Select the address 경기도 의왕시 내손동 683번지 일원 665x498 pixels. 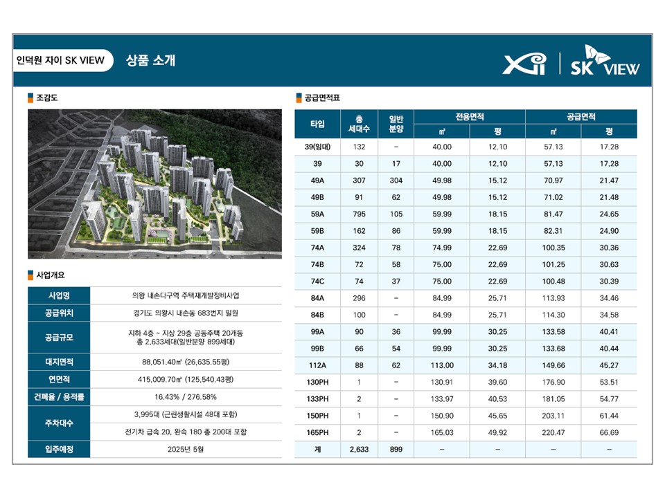[x=186, y=313]
